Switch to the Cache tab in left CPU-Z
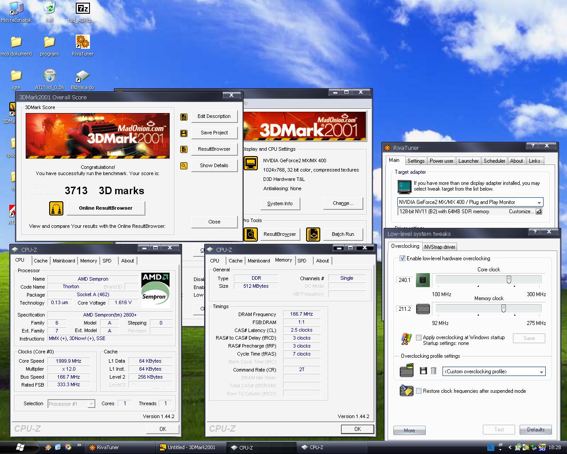567x454 pixels. pyautogui.click(x=41, y=261)
